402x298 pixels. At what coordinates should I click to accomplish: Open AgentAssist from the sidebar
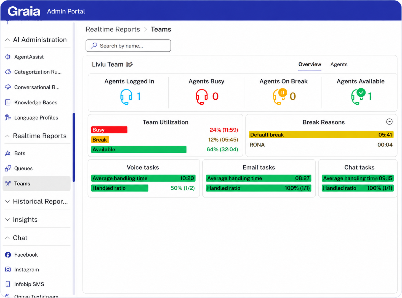[29, 57]
